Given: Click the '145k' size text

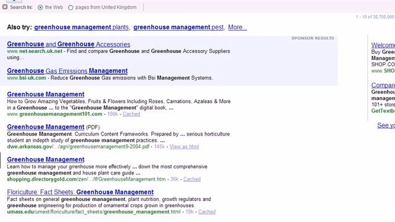Looking at the screenshot, I should coord(159,147).
